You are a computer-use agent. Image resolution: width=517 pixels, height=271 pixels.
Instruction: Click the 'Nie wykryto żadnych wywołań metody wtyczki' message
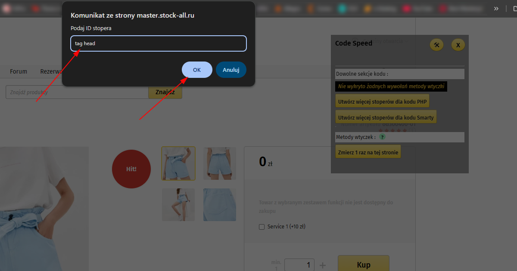[391, 86]
